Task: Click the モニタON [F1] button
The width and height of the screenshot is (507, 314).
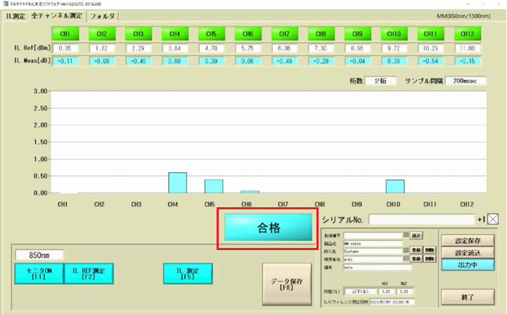Action: pos(38,274)
